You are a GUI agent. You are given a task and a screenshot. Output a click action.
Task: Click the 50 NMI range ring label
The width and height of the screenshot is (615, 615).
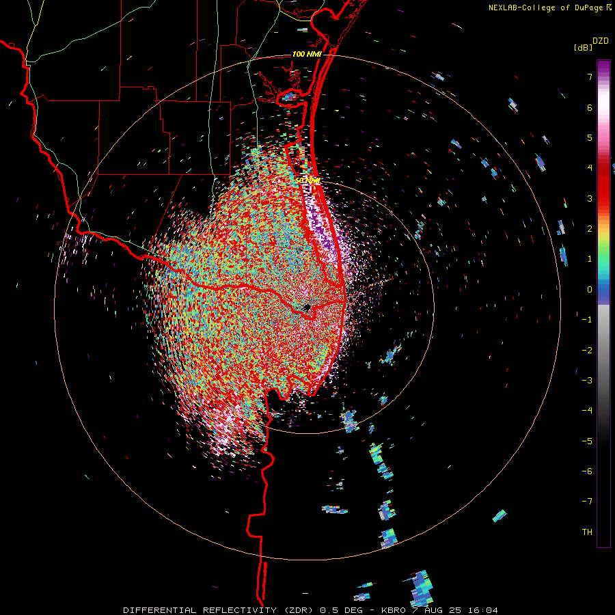[307, 180]
